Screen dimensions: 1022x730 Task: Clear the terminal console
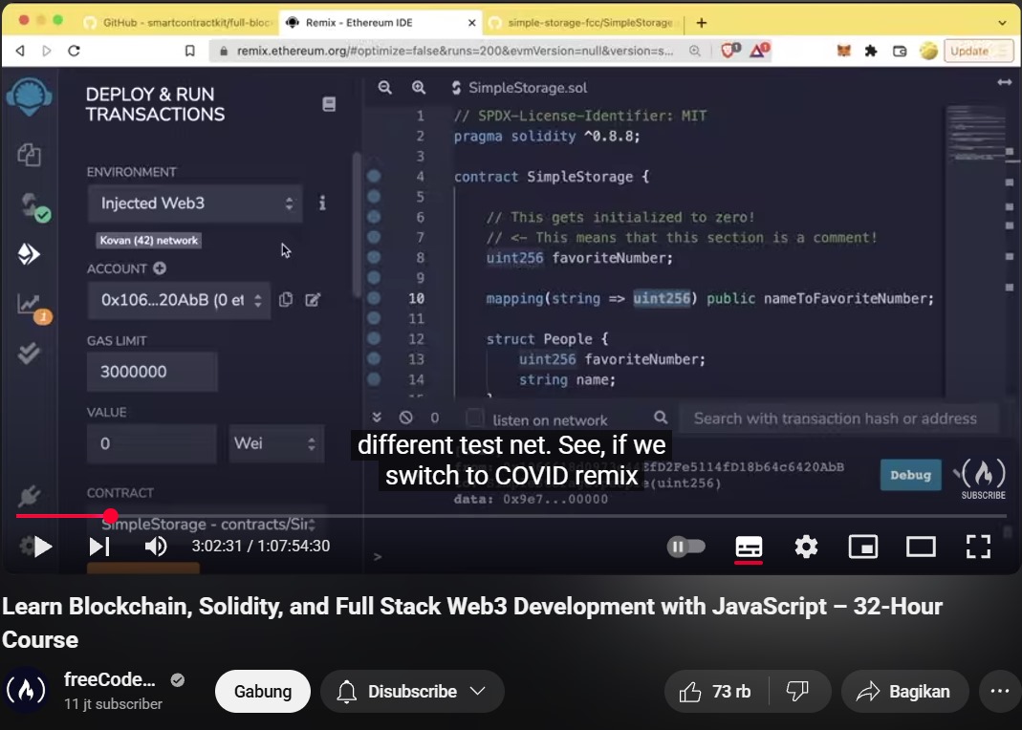click(406, 418)
